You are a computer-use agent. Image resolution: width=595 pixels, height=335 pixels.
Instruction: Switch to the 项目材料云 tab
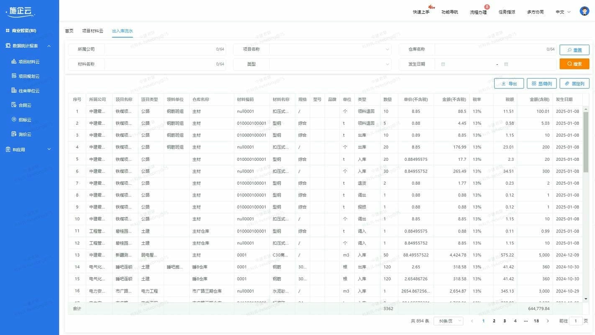coord(92,31)
